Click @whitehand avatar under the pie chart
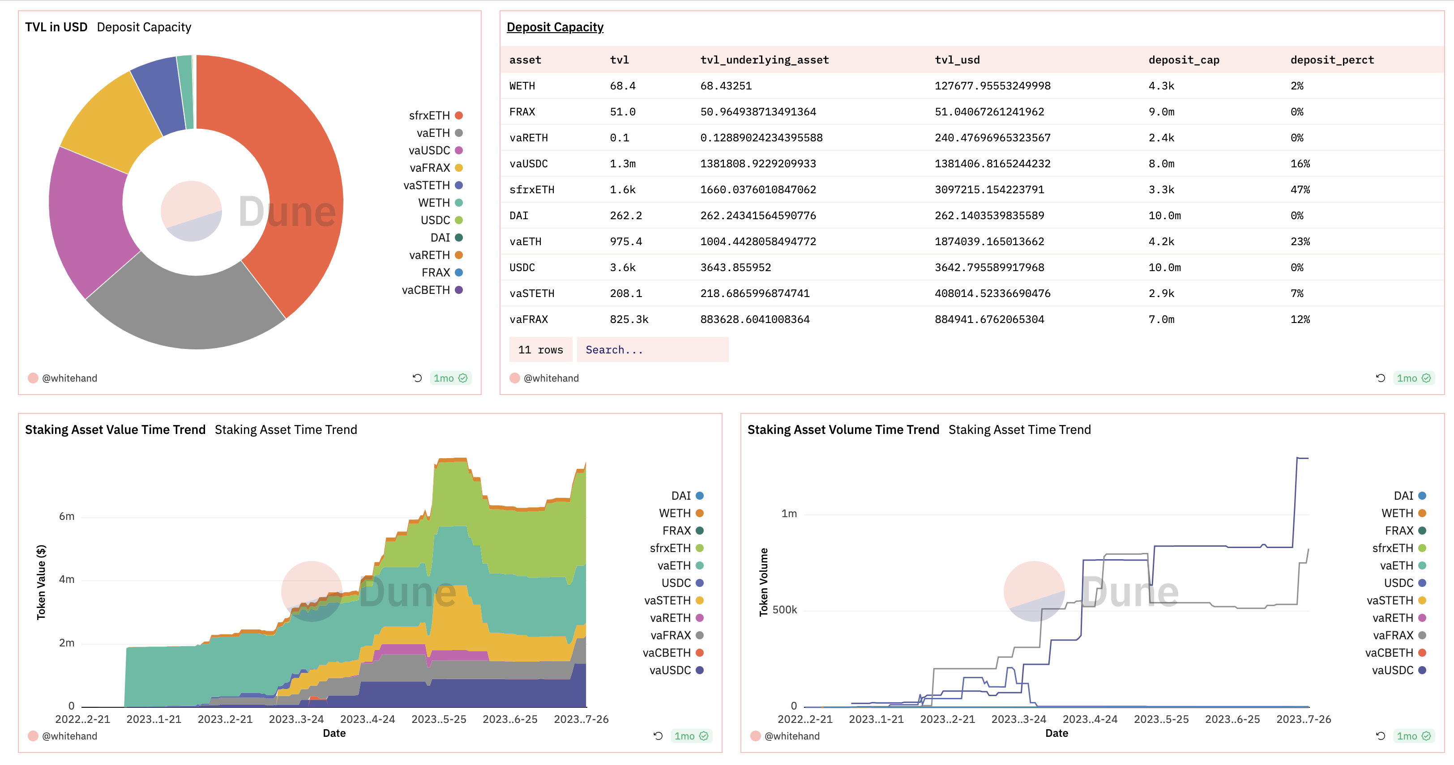This screenshot has width=1454, height=765. 33,378
